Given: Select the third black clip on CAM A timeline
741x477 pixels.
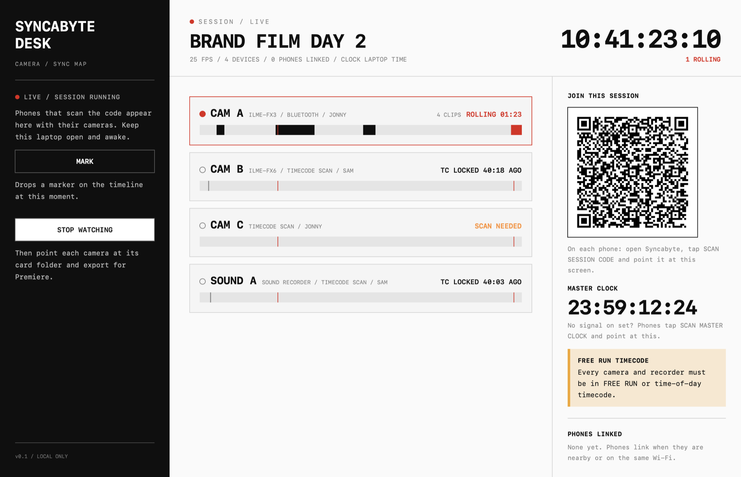Looking at the screenshot, I should tap(369, 130).
